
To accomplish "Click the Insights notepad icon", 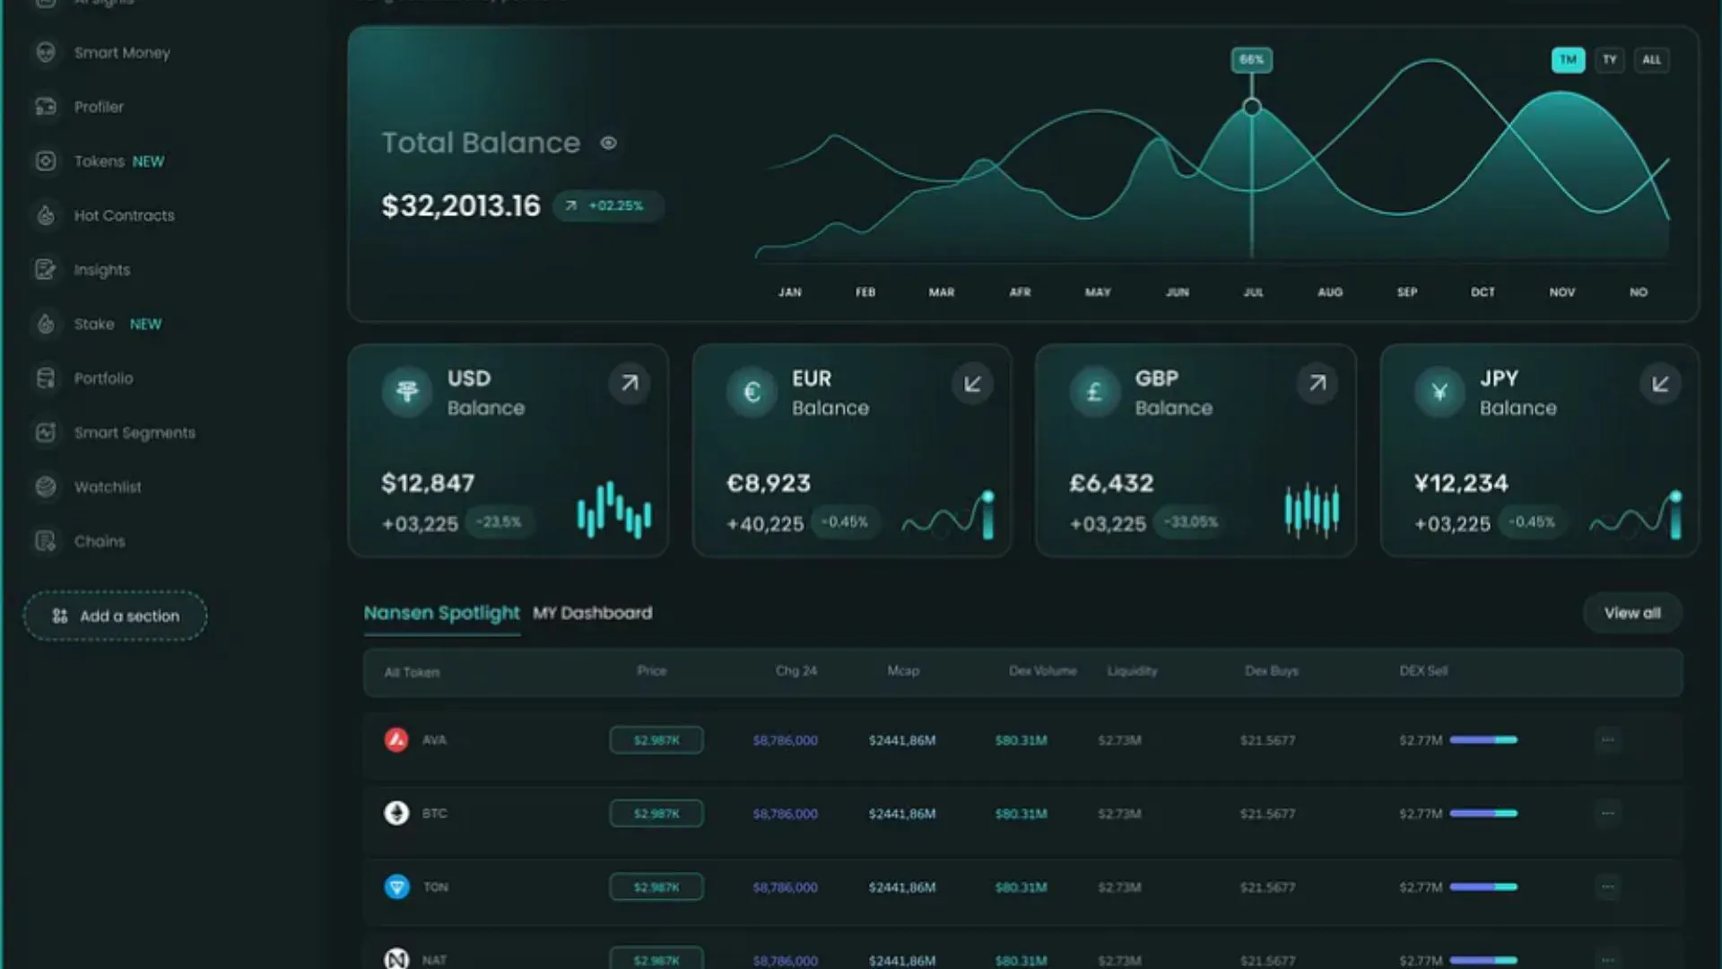I will [46, 269].
